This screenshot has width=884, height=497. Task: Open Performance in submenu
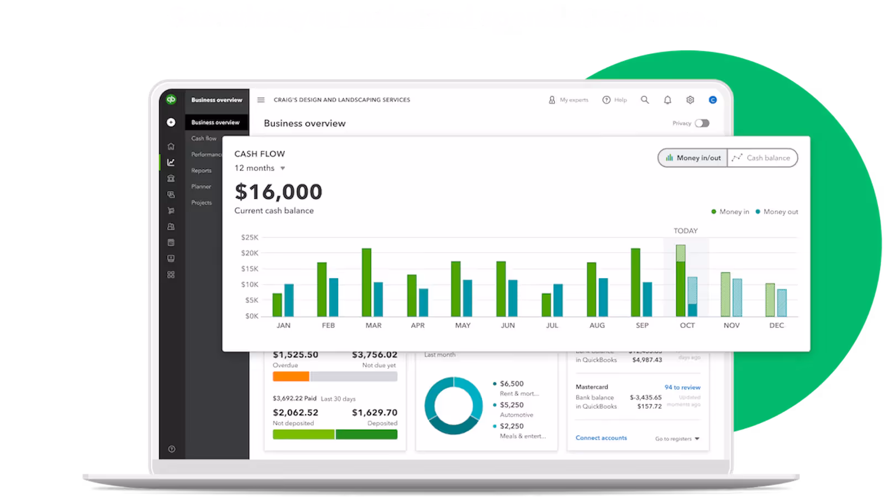point(207,155)
